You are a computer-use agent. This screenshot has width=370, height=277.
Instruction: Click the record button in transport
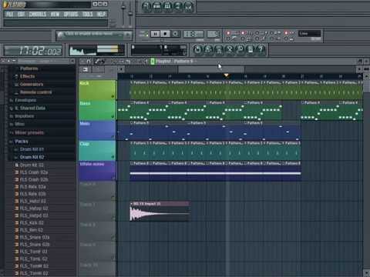tap(175, 34)
